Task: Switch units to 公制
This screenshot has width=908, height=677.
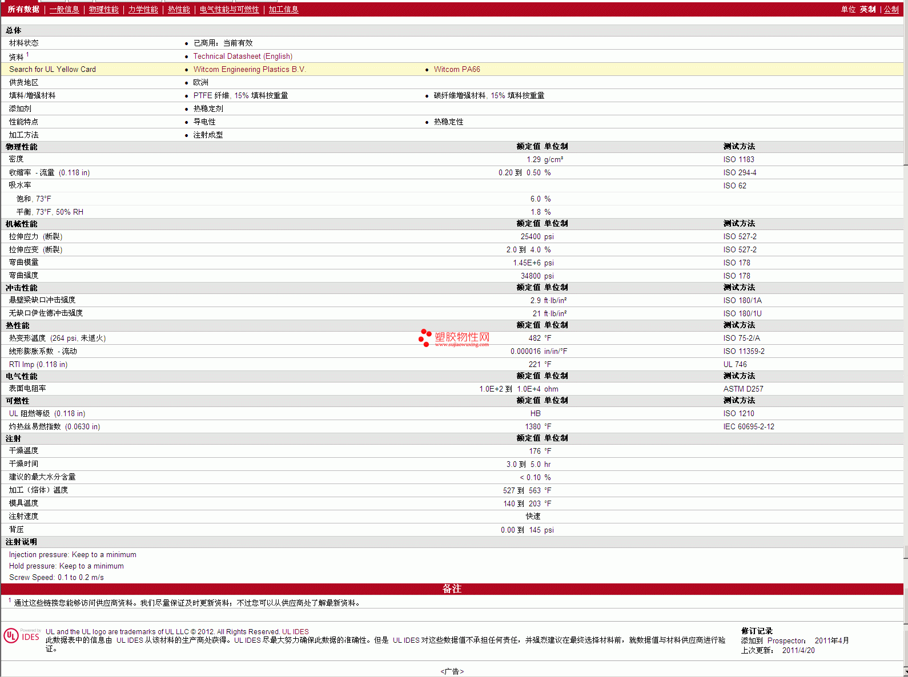Action: point(891,9)
